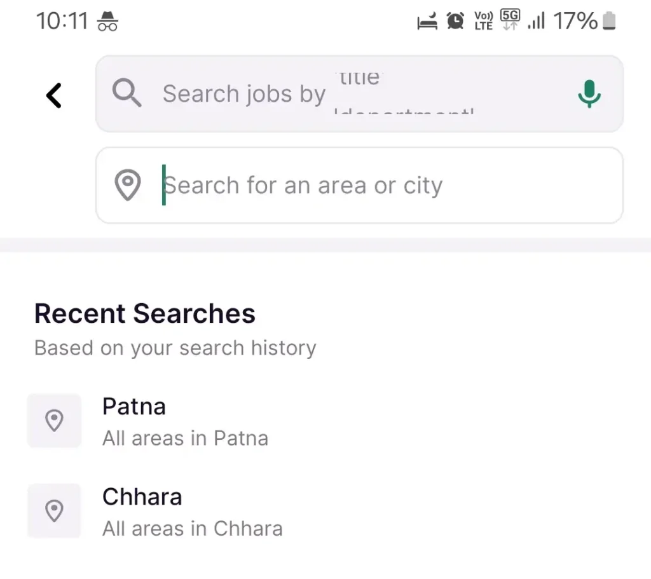Tap the magnifying glass search icon
Viewport: 651px width, 579px height.
pos(127,93)
